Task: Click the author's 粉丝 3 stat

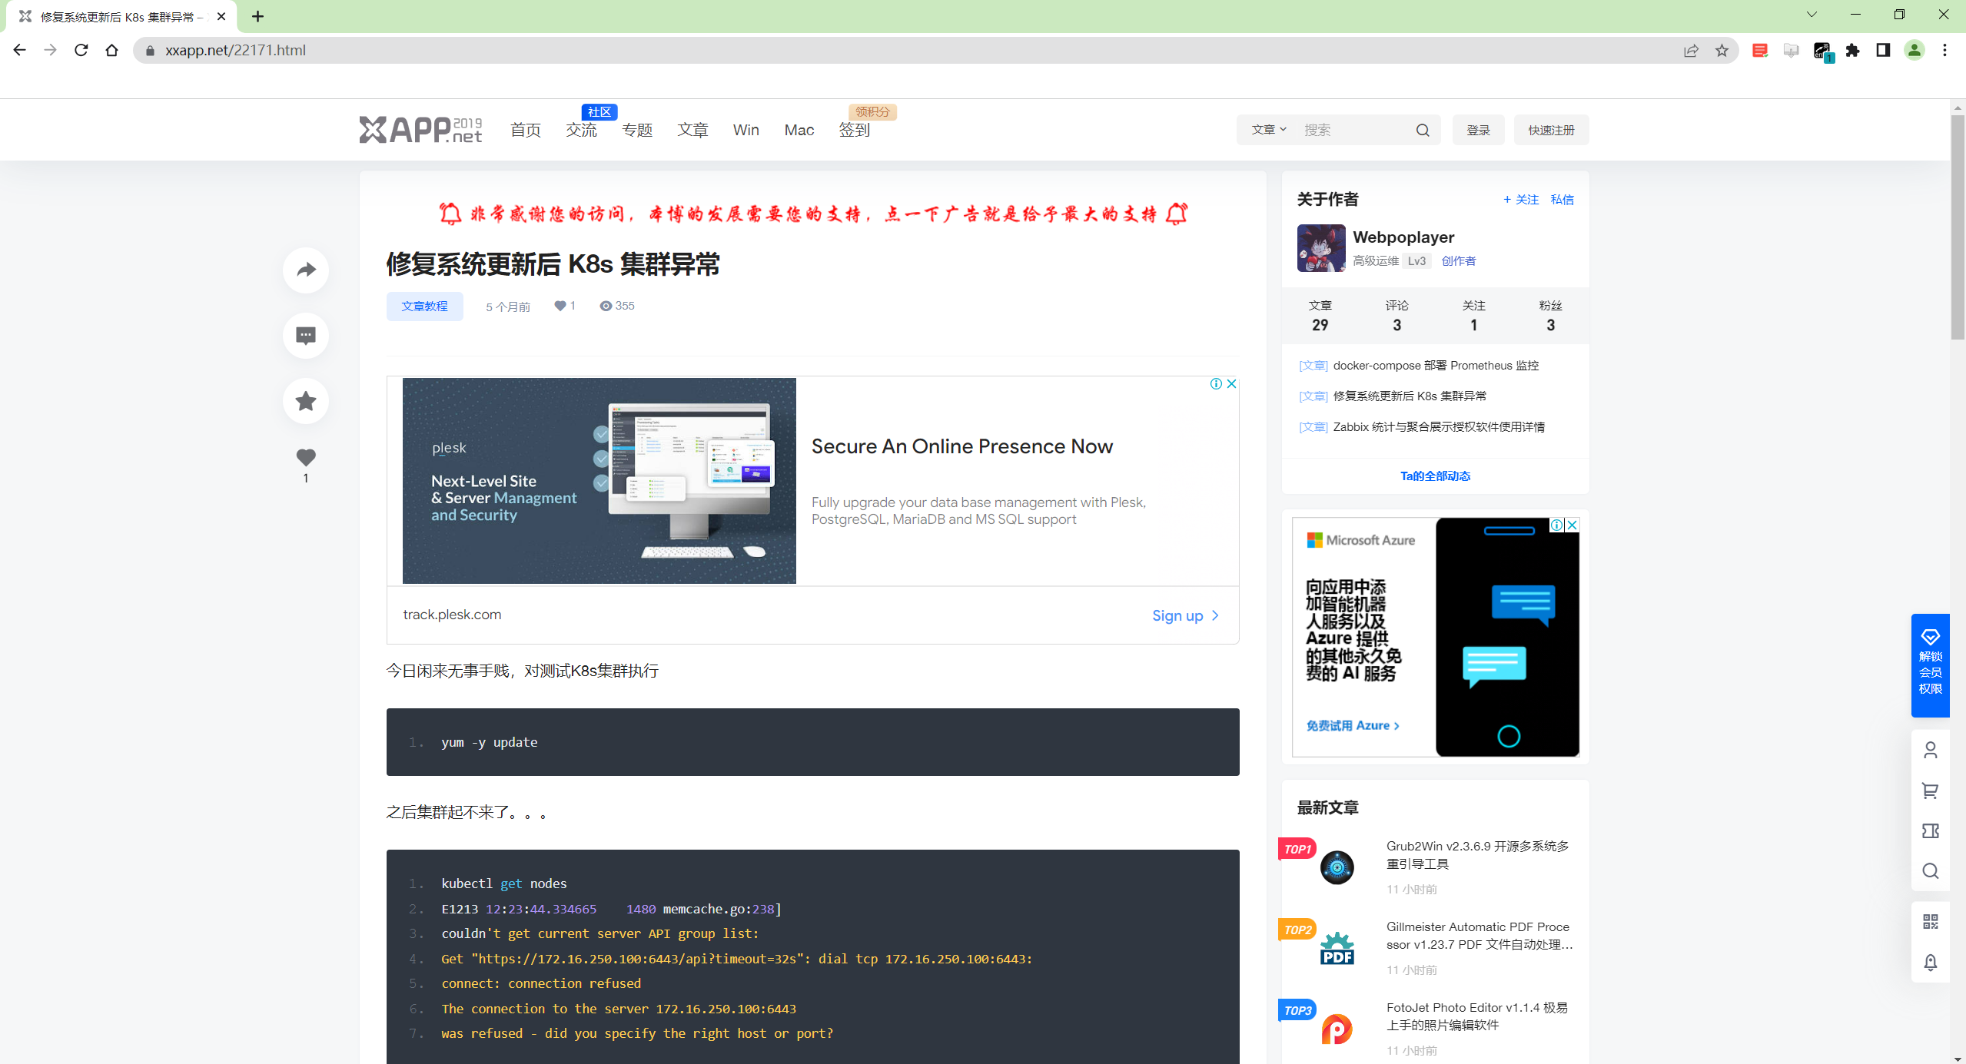Action: click(x=1550, y=316)
